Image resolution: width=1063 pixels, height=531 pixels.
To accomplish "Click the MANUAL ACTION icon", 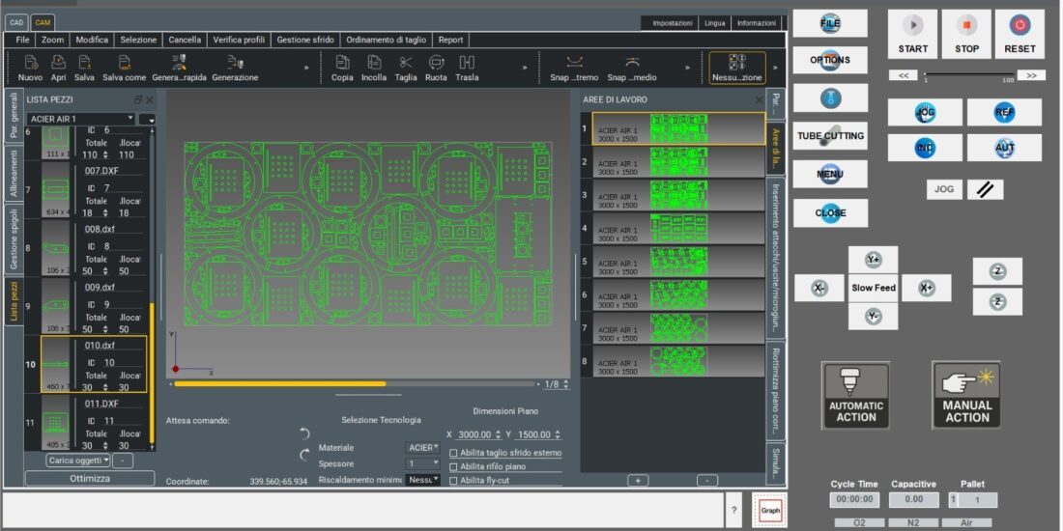I will [966, 395].
